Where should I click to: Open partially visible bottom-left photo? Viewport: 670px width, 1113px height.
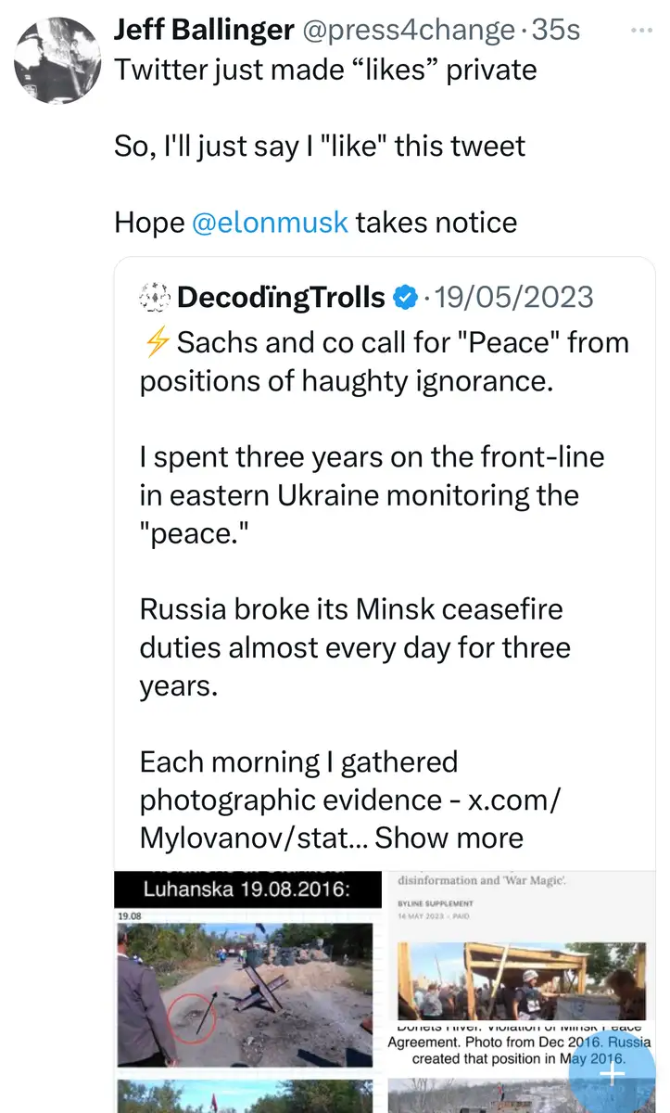click(x=246, y=1096)
